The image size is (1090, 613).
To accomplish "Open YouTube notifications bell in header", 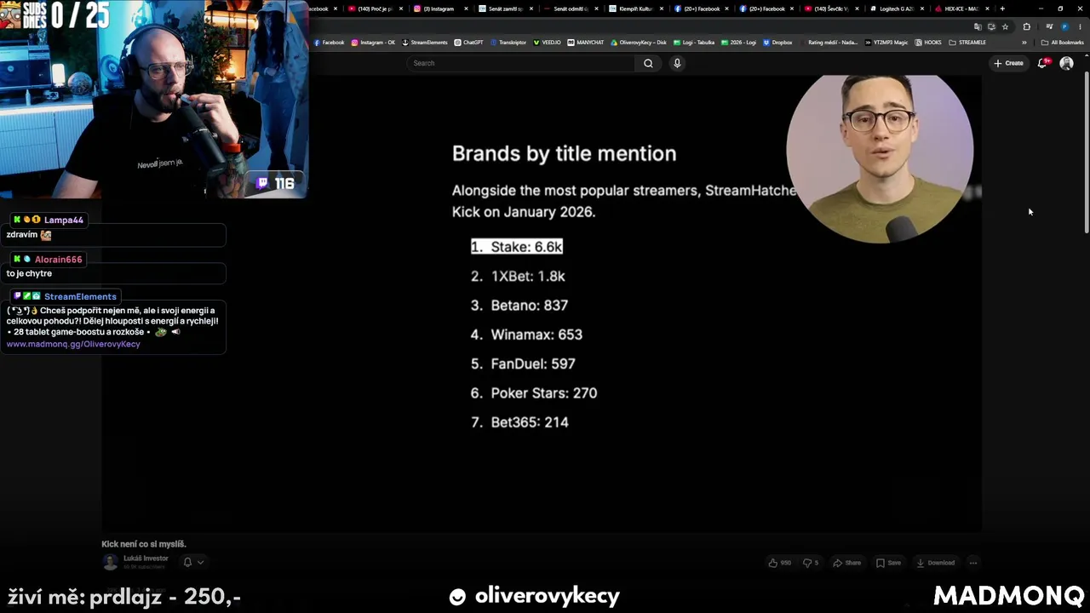I will [1042, 63].
